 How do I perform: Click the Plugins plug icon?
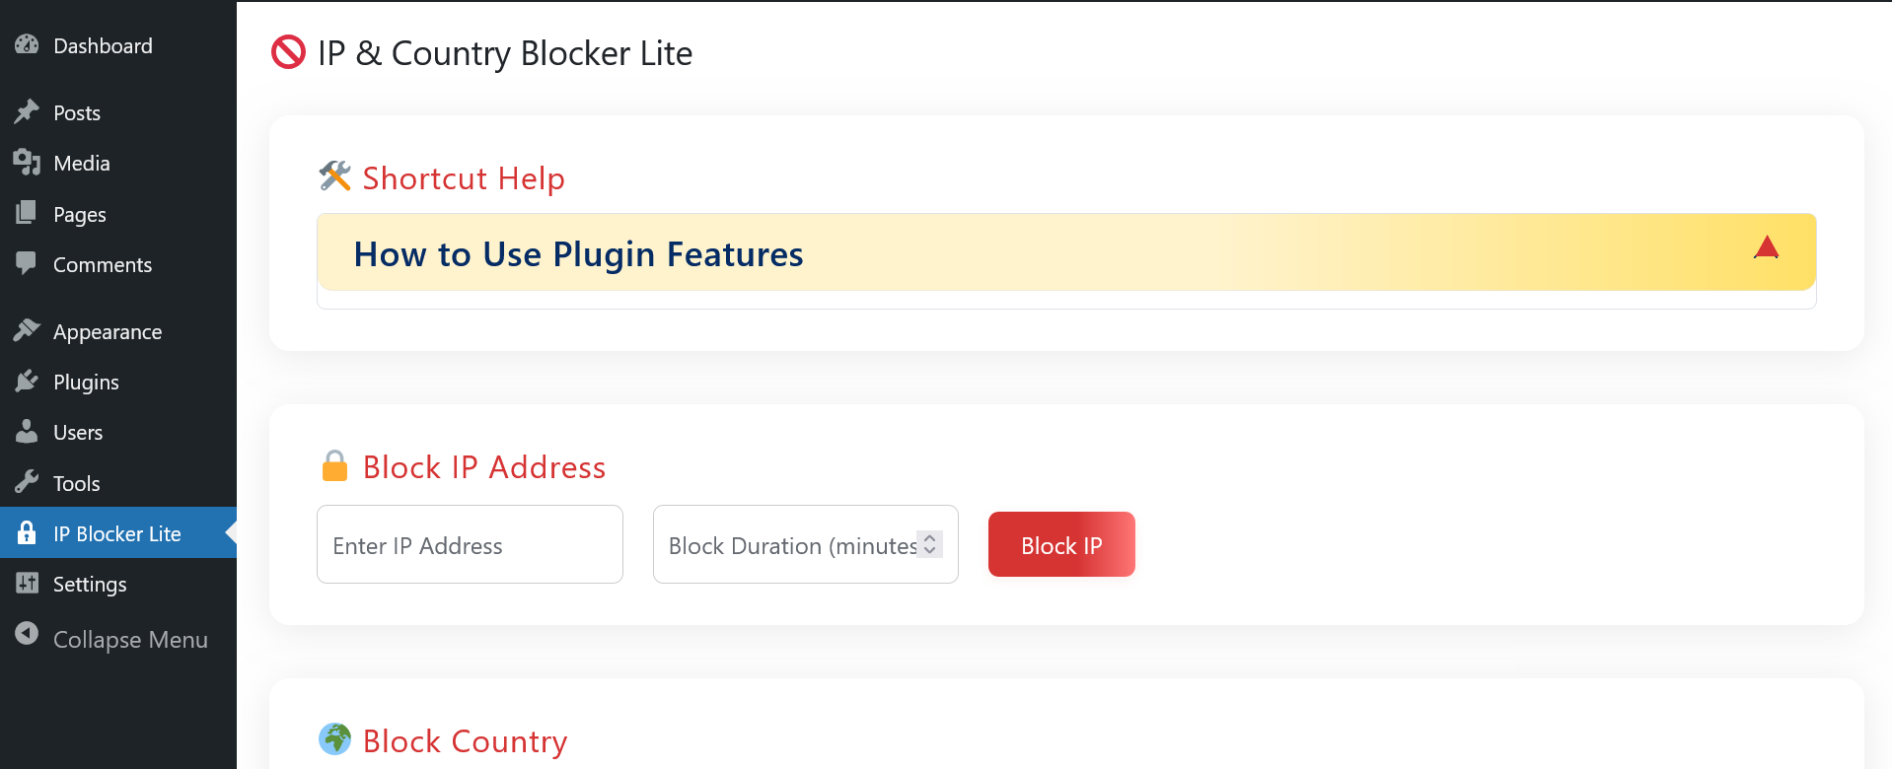point(27,382)
